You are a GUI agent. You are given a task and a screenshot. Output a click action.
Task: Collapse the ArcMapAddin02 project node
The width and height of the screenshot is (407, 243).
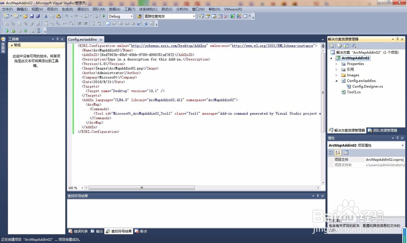(331, 58)
